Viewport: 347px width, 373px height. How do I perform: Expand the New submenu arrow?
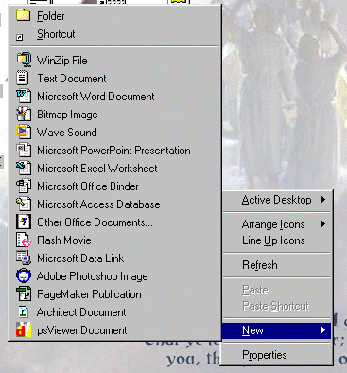click(x=323, y=330)
